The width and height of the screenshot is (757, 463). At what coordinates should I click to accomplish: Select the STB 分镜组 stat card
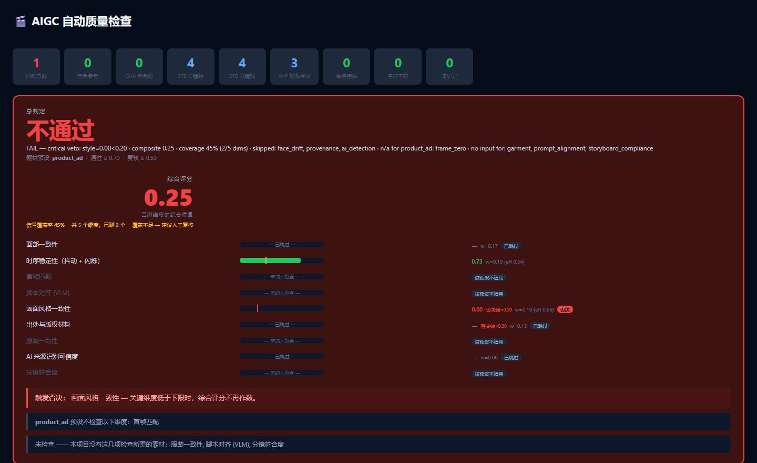click(191, 66)
